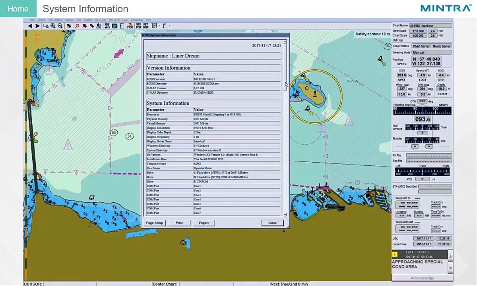Viewport: 477px width, 286px height.
Task: Click the Steering Mode Manual field
Action: 432,52
